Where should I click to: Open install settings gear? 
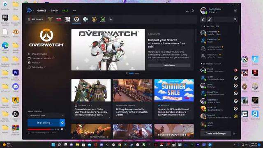pyautogui.click(x=62, y=123)
